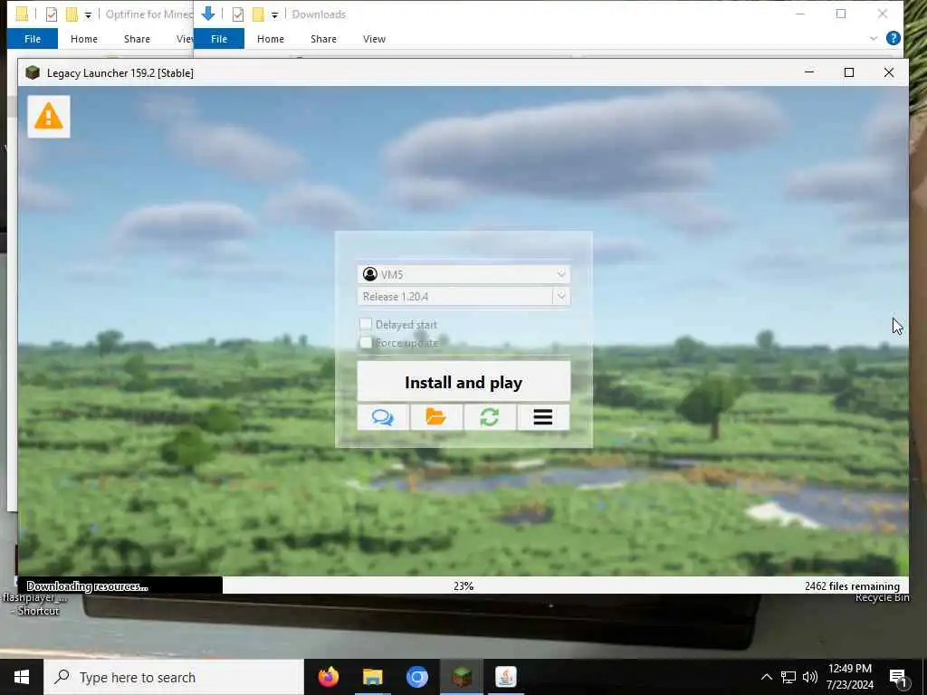Expand the Release 1.20.4 version dropdown
The image size is (927, 695).
click(x=561, y=296)
